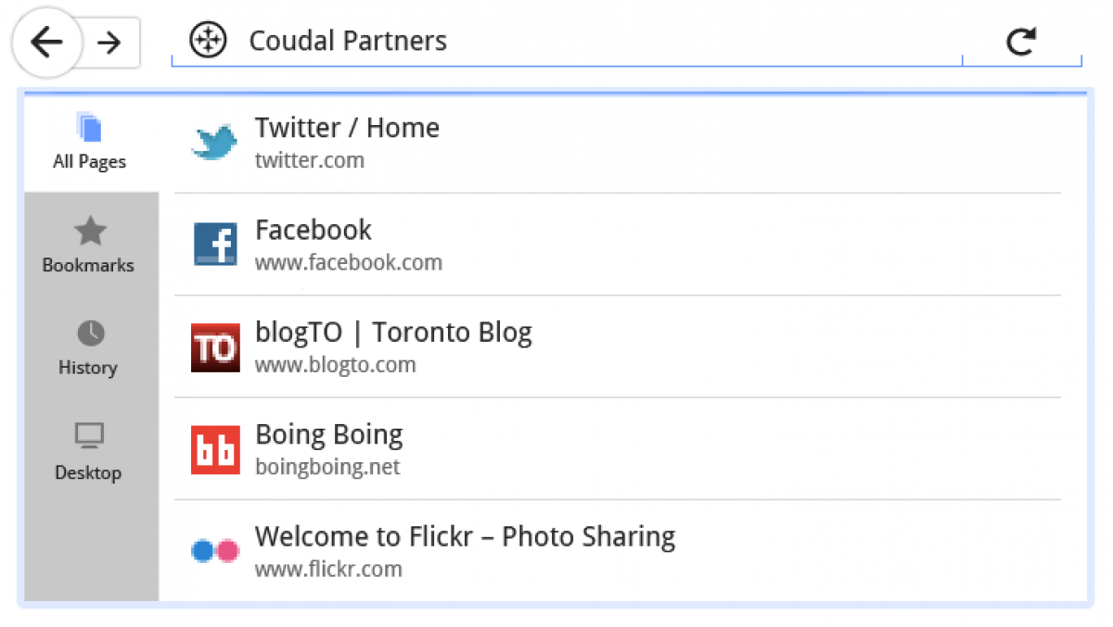Reload the page with refresh icon
The width and height of the screenshot is (1113, 627).
pyautogui.click(x=1021, y=42)
